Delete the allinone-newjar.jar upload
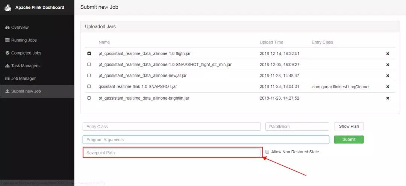Image resolution: width=406 pixels, height=186 pixels. pos(388,76)
